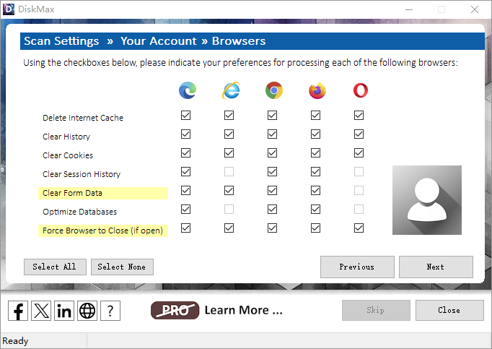Toggle Clear Session History for Firefox
This screenshot has height=349, width=492.
tap(316, 172)
